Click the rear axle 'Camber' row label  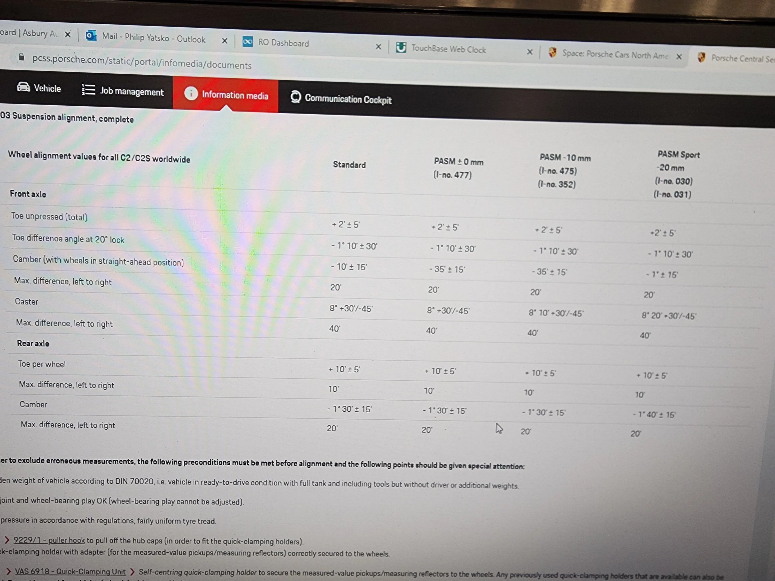click(33, 404)
